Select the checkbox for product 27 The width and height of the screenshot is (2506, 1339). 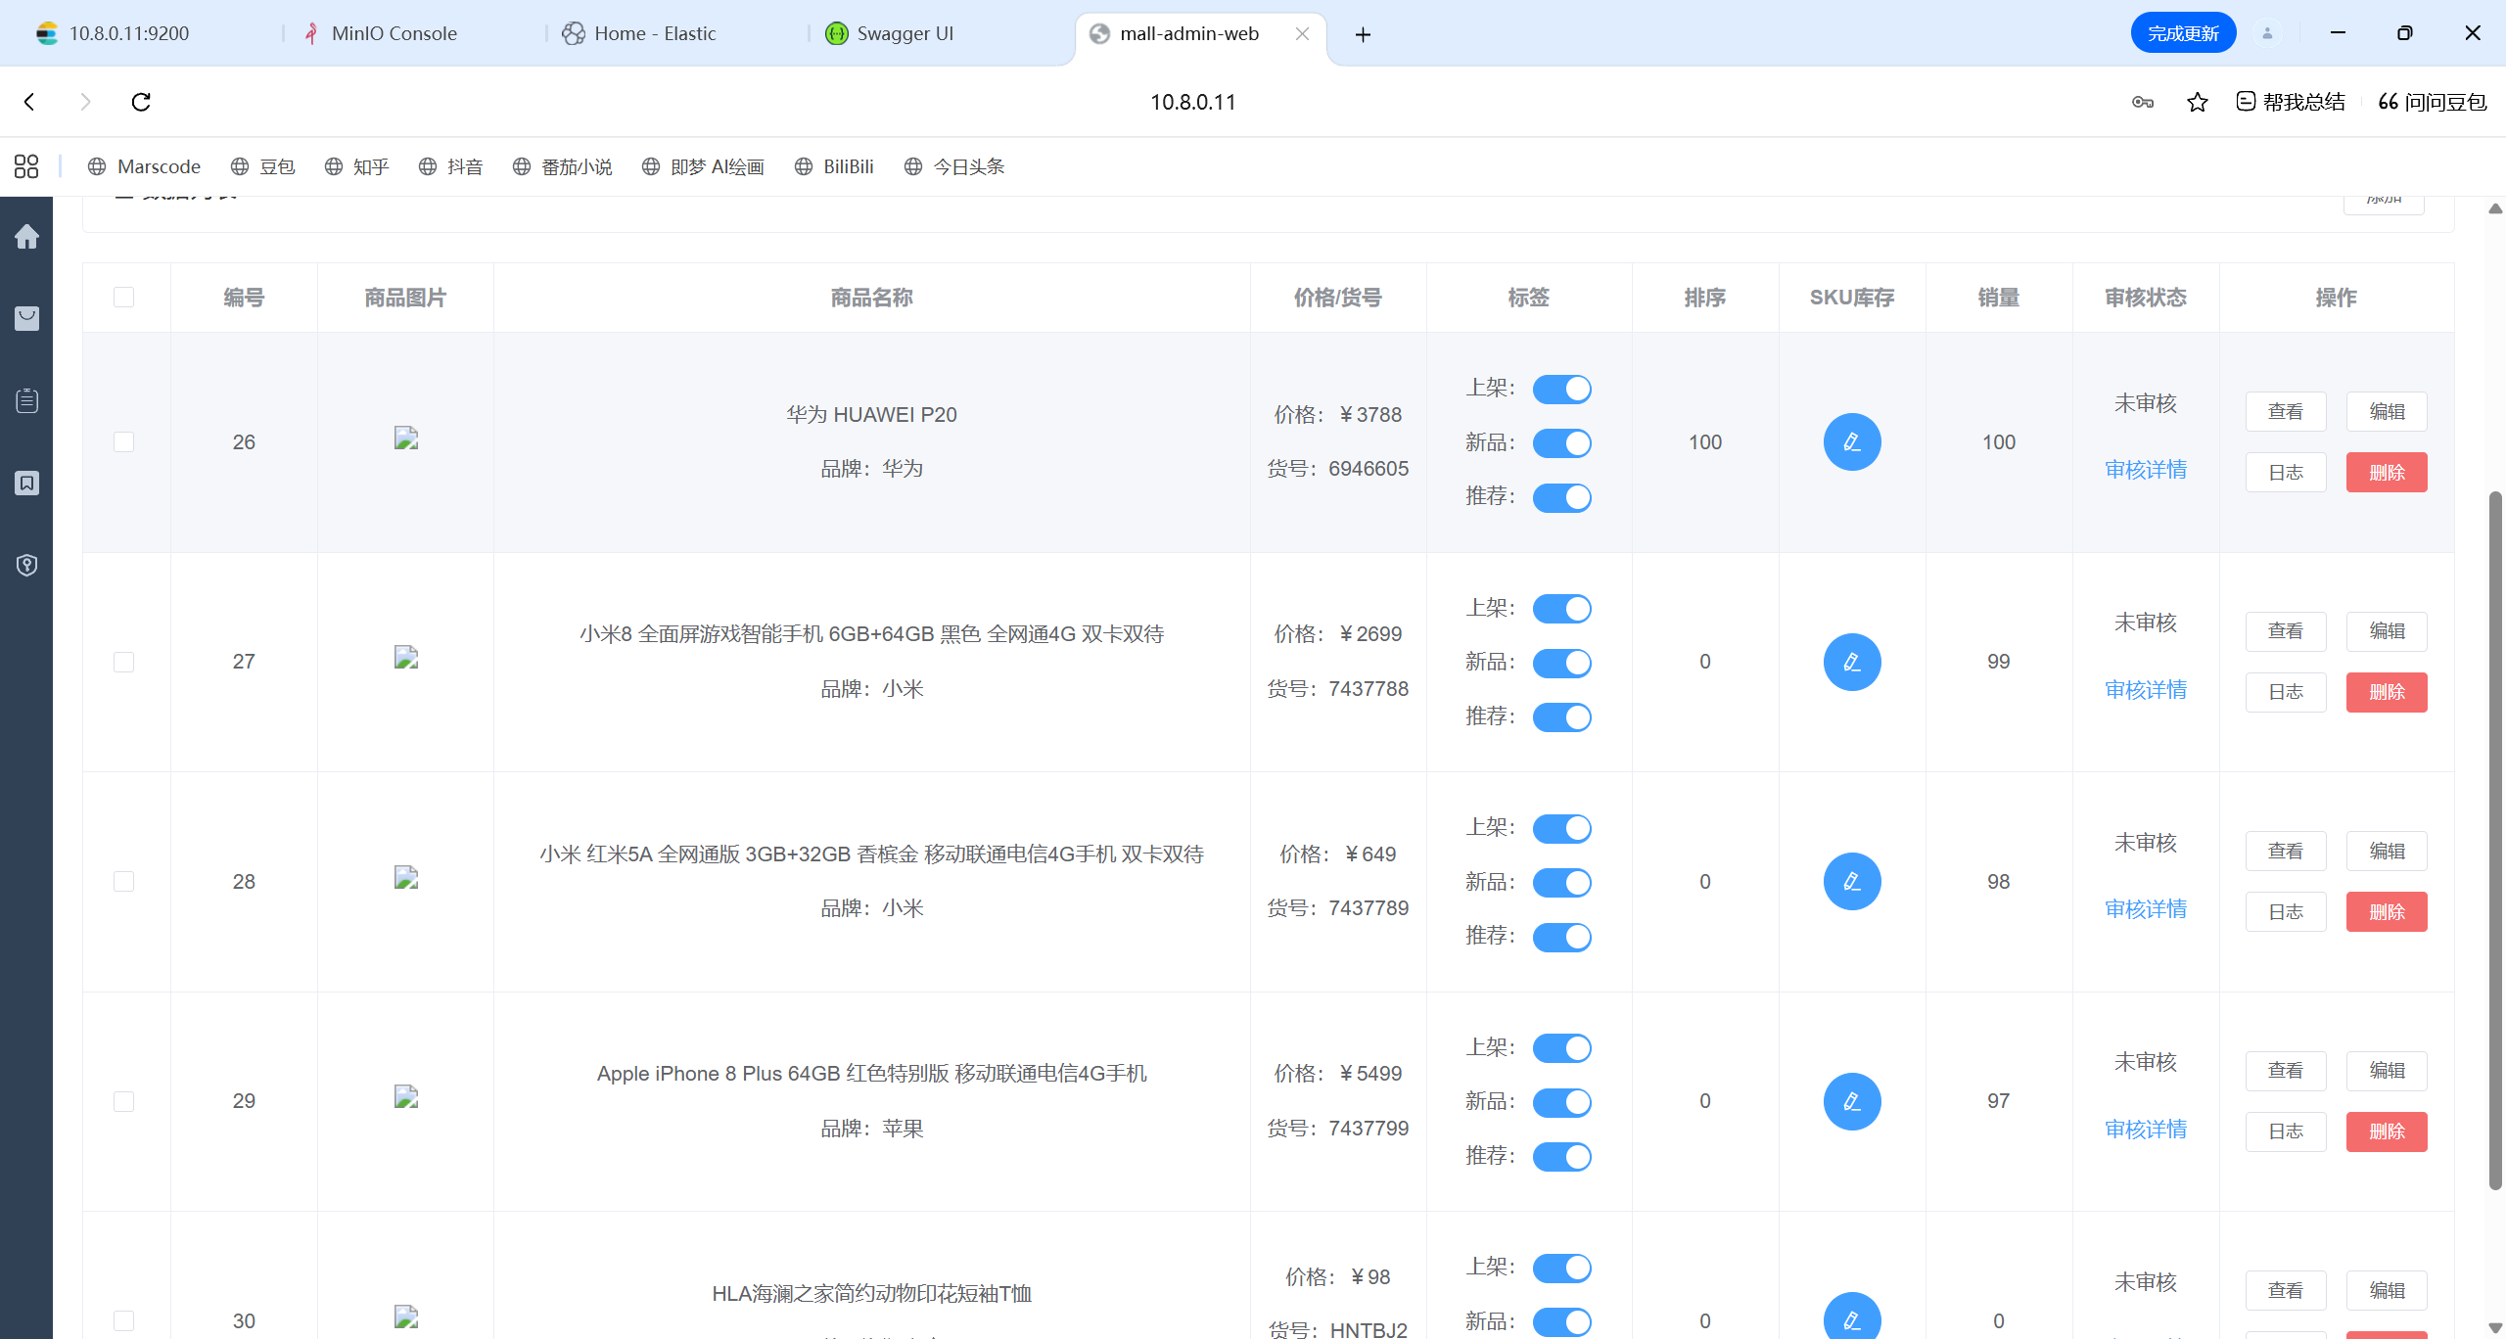tap(123, 662)
